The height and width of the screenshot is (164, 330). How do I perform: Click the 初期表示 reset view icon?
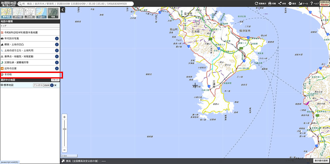coord(260,4)
